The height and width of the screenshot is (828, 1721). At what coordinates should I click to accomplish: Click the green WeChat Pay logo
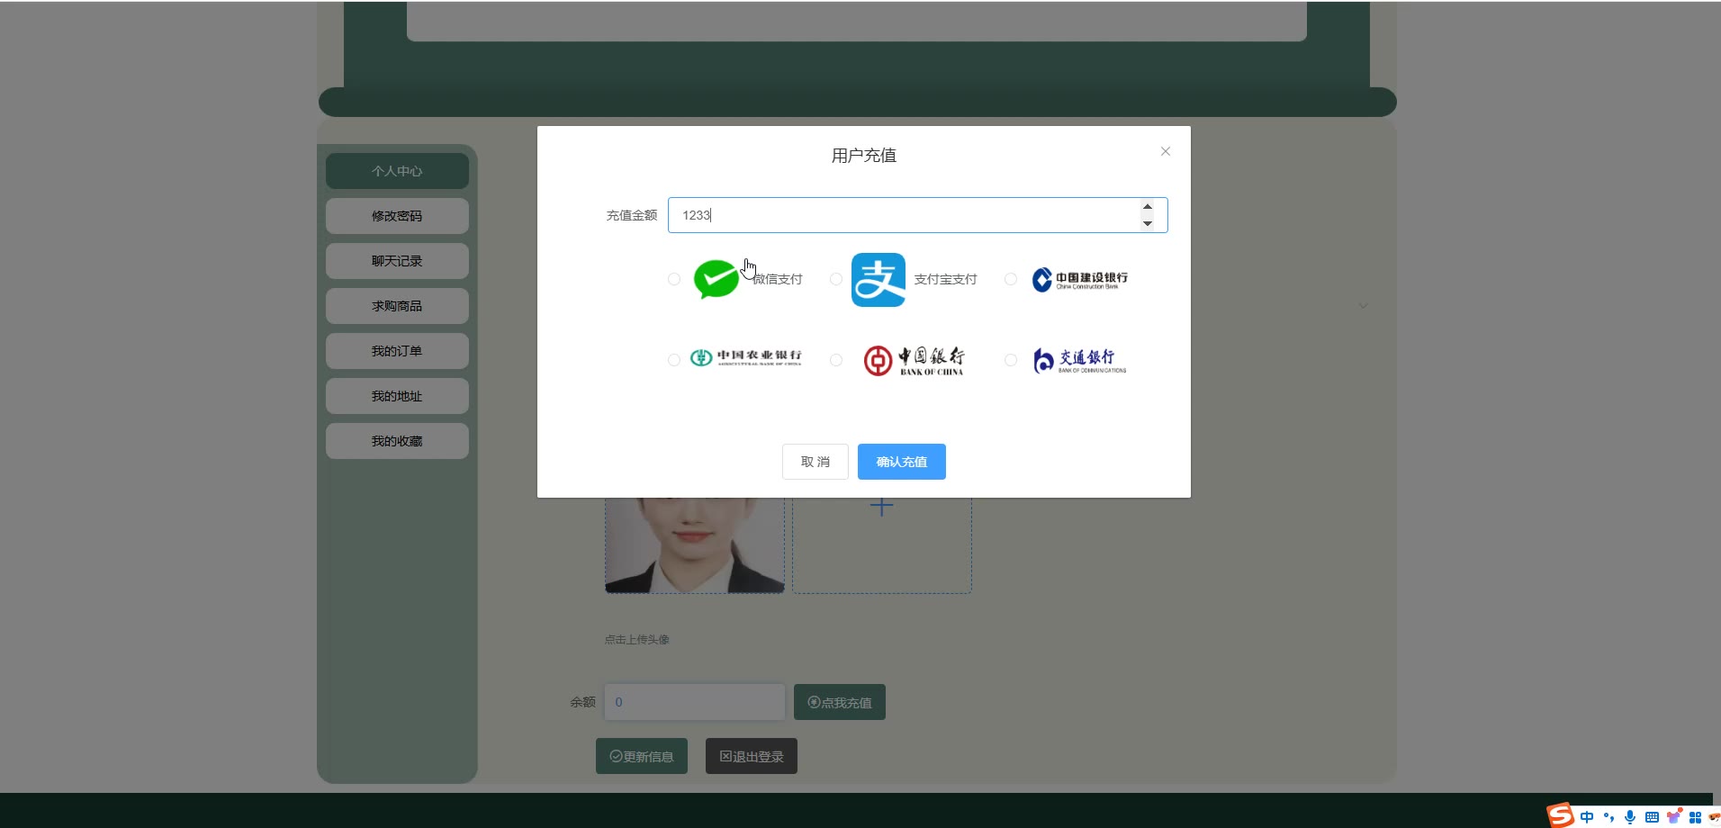point(716,279)
